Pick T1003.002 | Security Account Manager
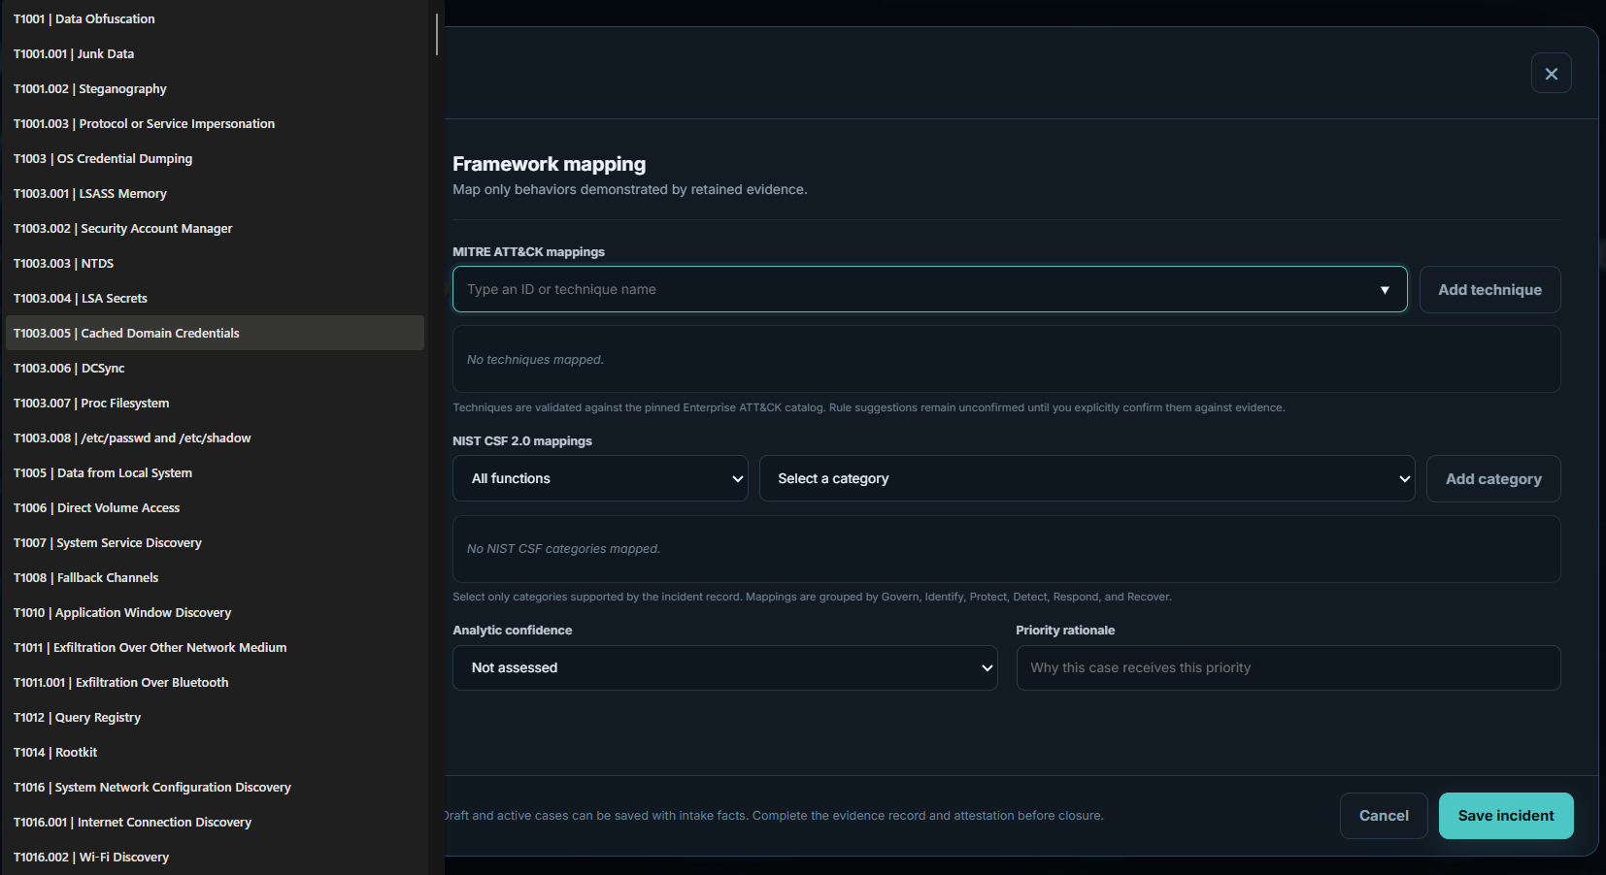 tap(215, 228)
